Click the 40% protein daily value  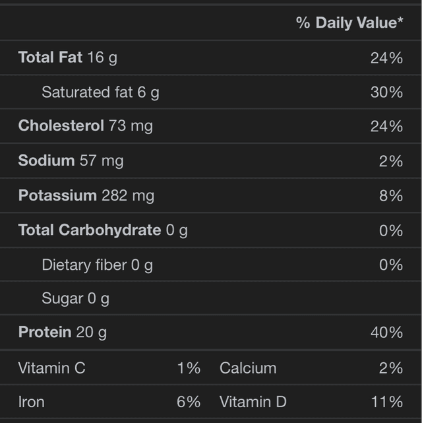[x=386, y=333]
